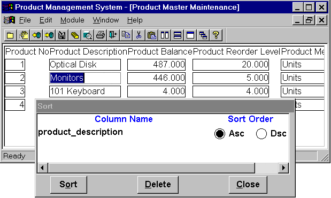This screenshot has width=331, height=198.
Task: Click product number 3 field
Action: pyautogui.click(x=15, y=92)
